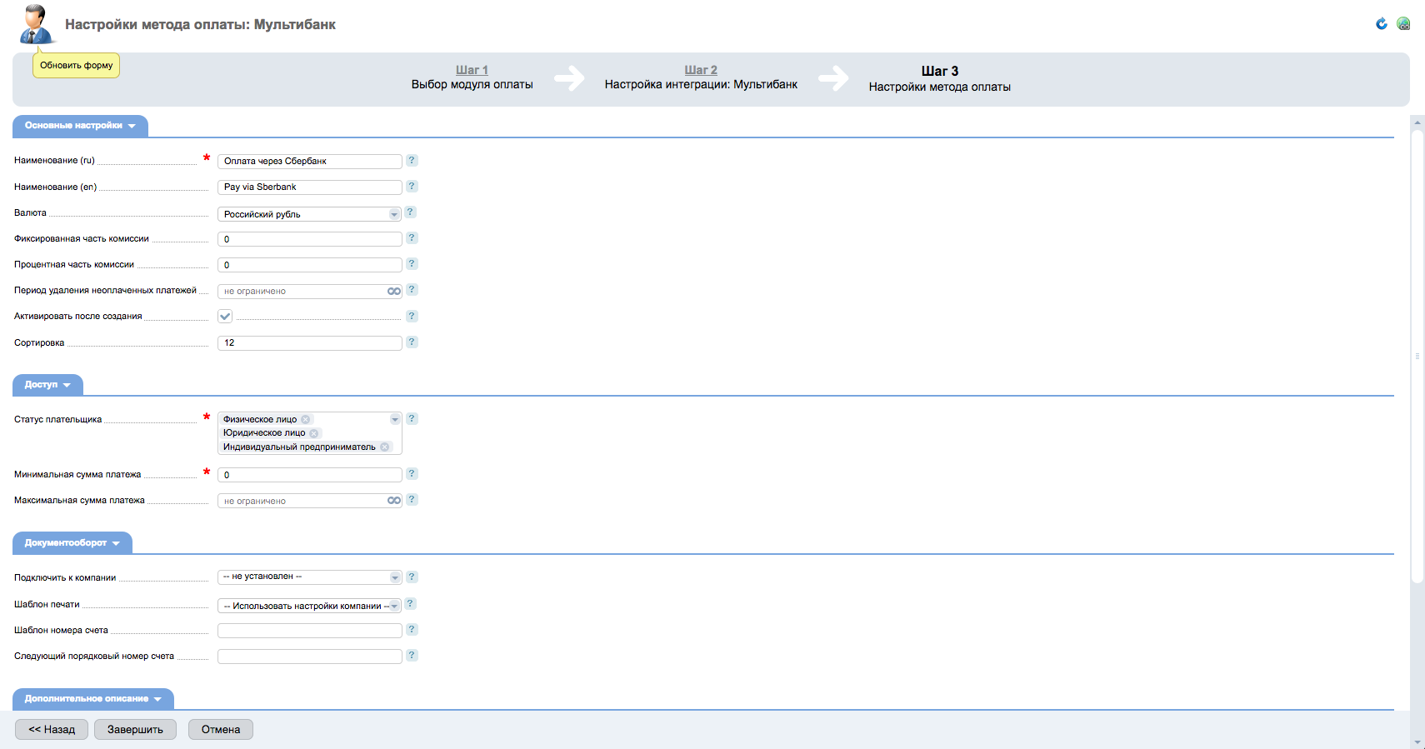Click the Отмена button
This screenshot has width=1425, height=749.
pyautogui.click(x=221, y=729)
